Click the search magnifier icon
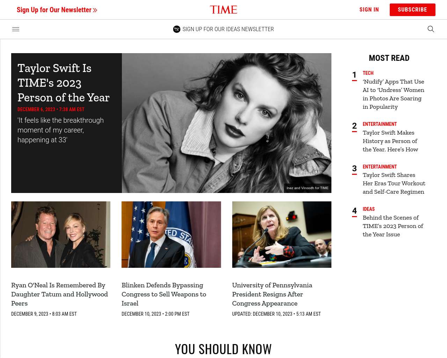Screen dimensions: 447x358 click(431, 29)
